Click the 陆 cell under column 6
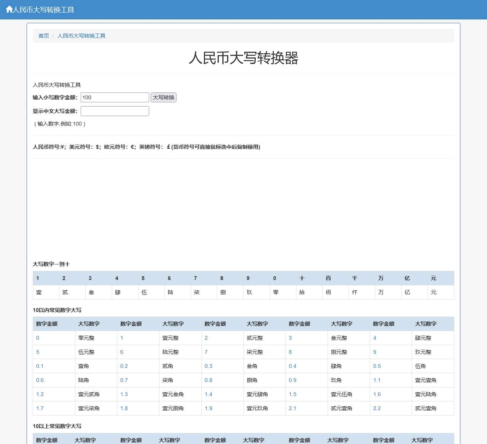Viewport: 487px width, 444px height. [x=178, y=292]
